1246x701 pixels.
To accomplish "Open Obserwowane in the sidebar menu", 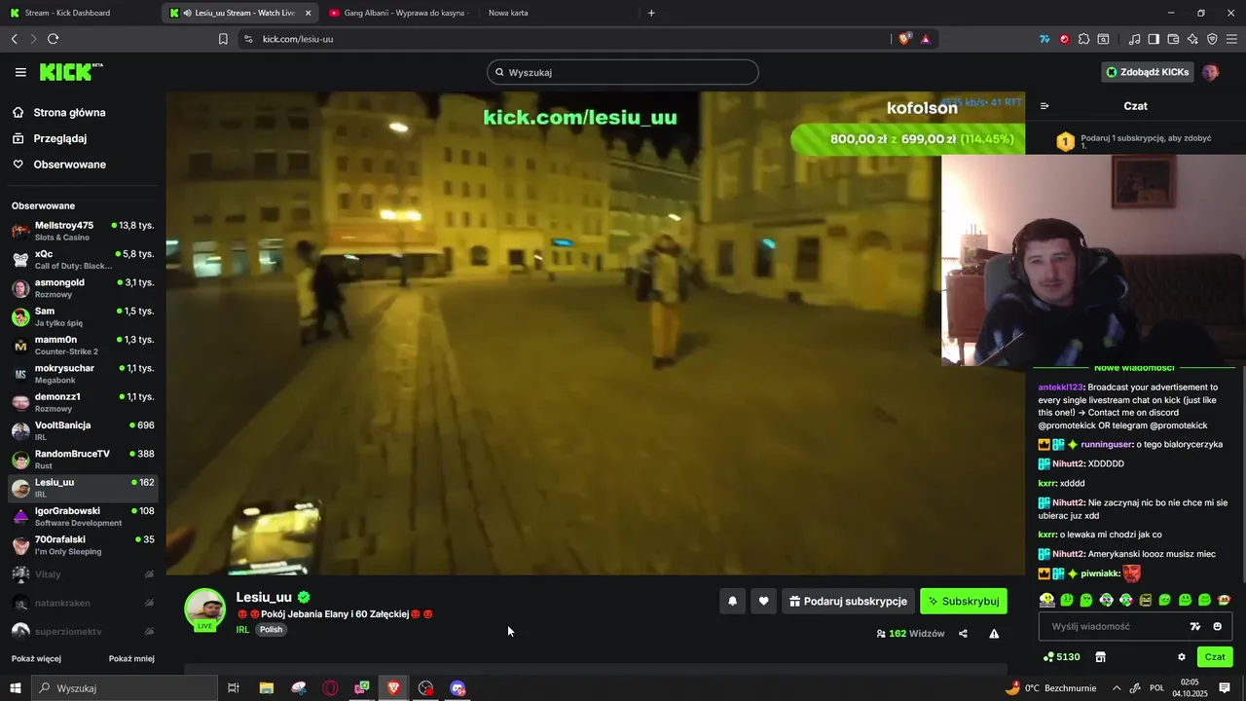I will click(59, 165).
